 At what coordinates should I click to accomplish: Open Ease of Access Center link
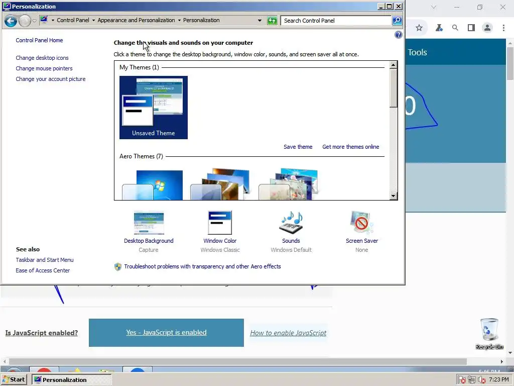click(43, 270)
